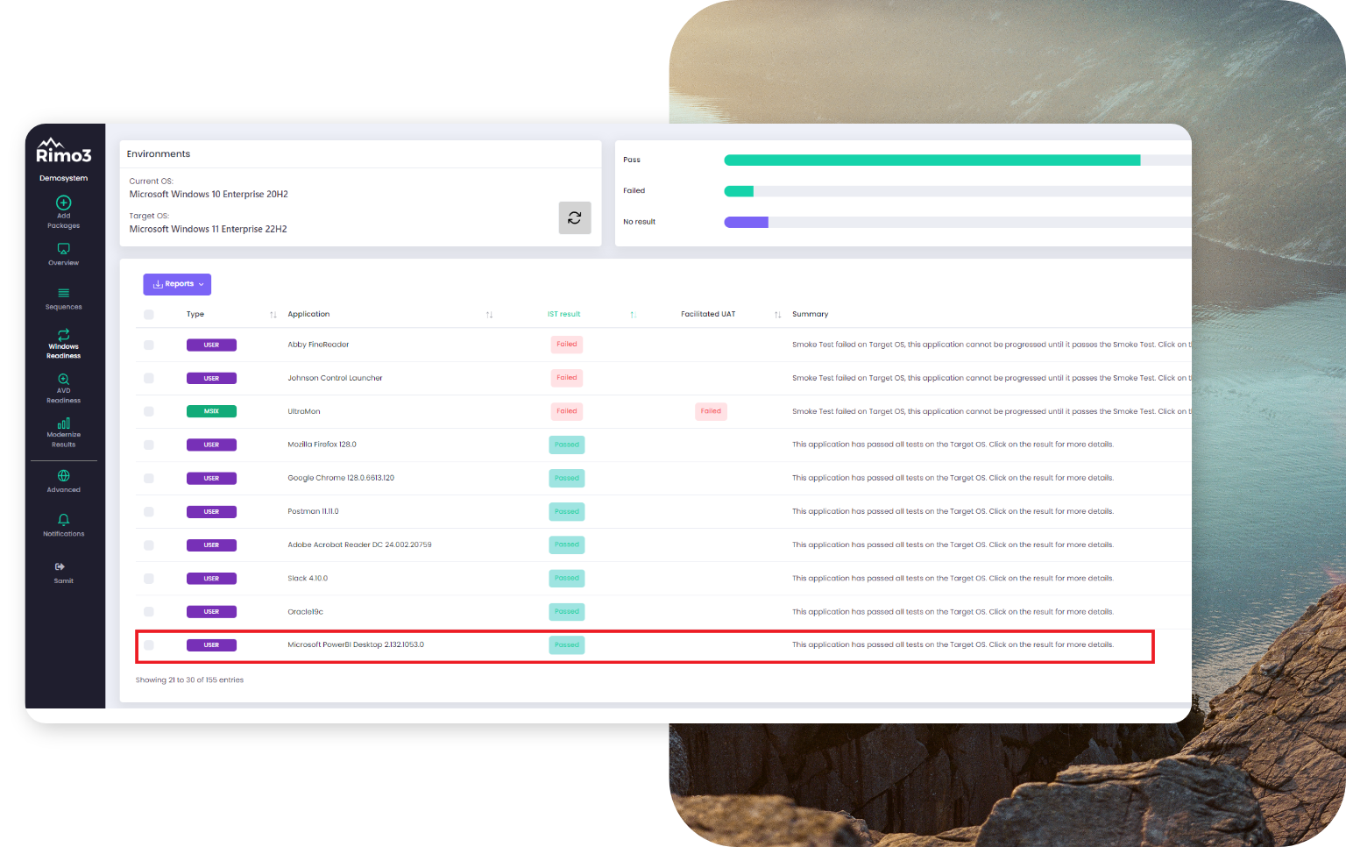This screenshot has height=847, width=1346.
Task: Sort table by Type column
Action: 273,315
